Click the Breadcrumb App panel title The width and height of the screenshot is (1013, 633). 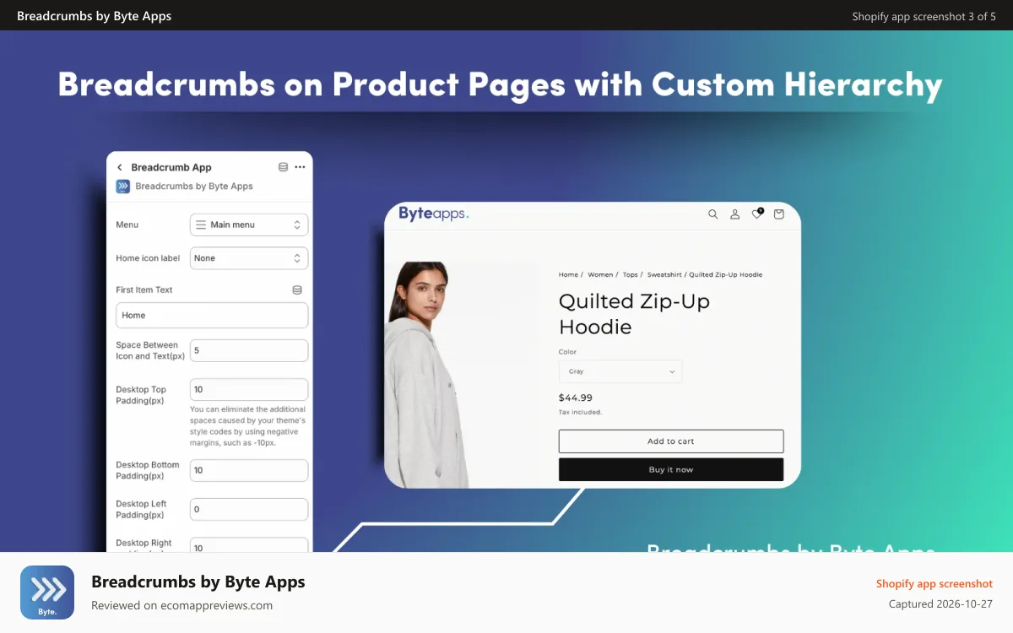[171, 167]
